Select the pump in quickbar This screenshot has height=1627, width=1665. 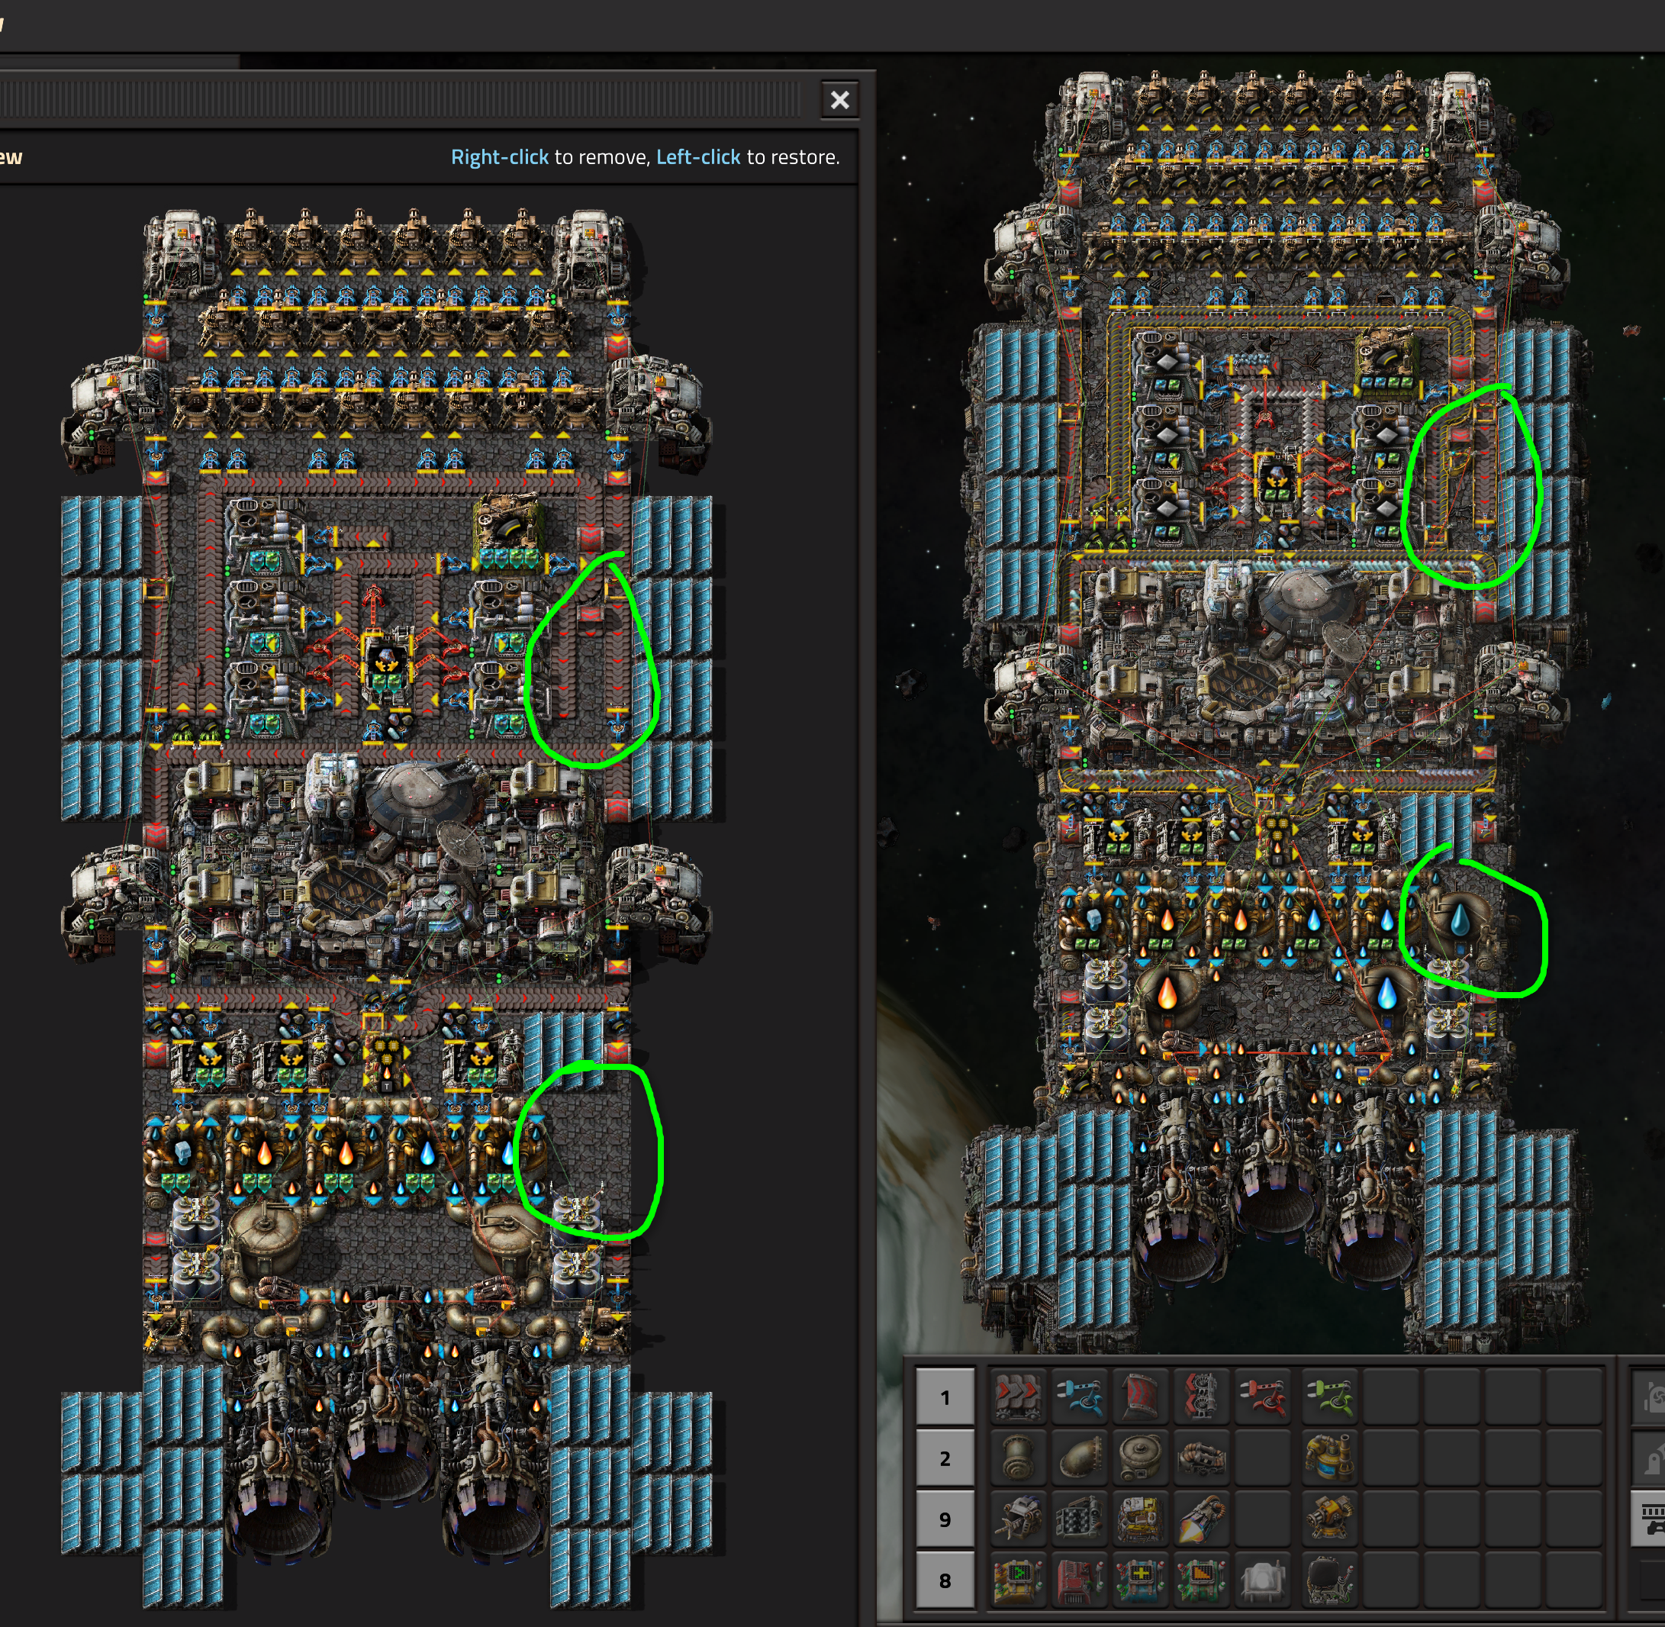point(1202,1458)
